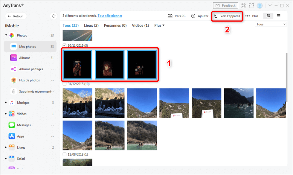The height and width of the screenshot is (175, 293).
Task: Expand the Plus tab dropdown
Action: coord(159,25)
